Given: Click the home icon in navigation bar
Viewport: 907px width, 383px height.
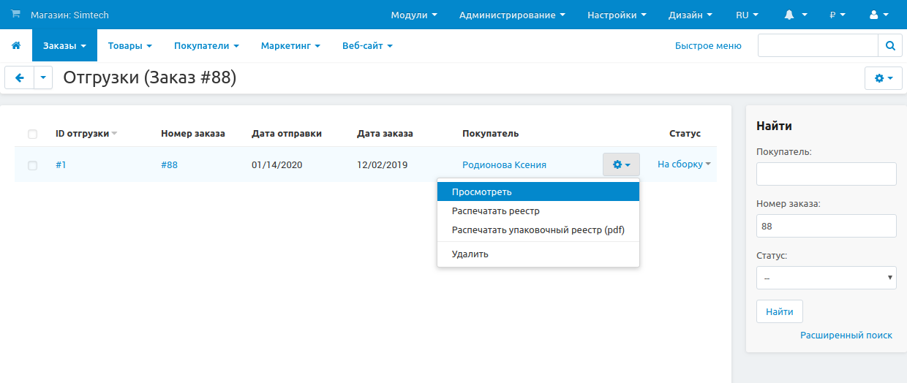Looking at the screenshot, I should coord(16,45).
